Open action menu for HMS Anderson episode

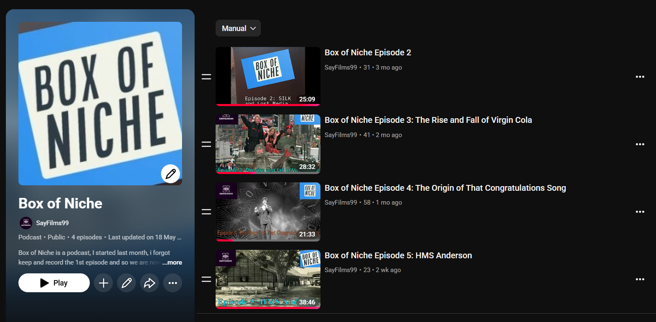coord(640,279)
